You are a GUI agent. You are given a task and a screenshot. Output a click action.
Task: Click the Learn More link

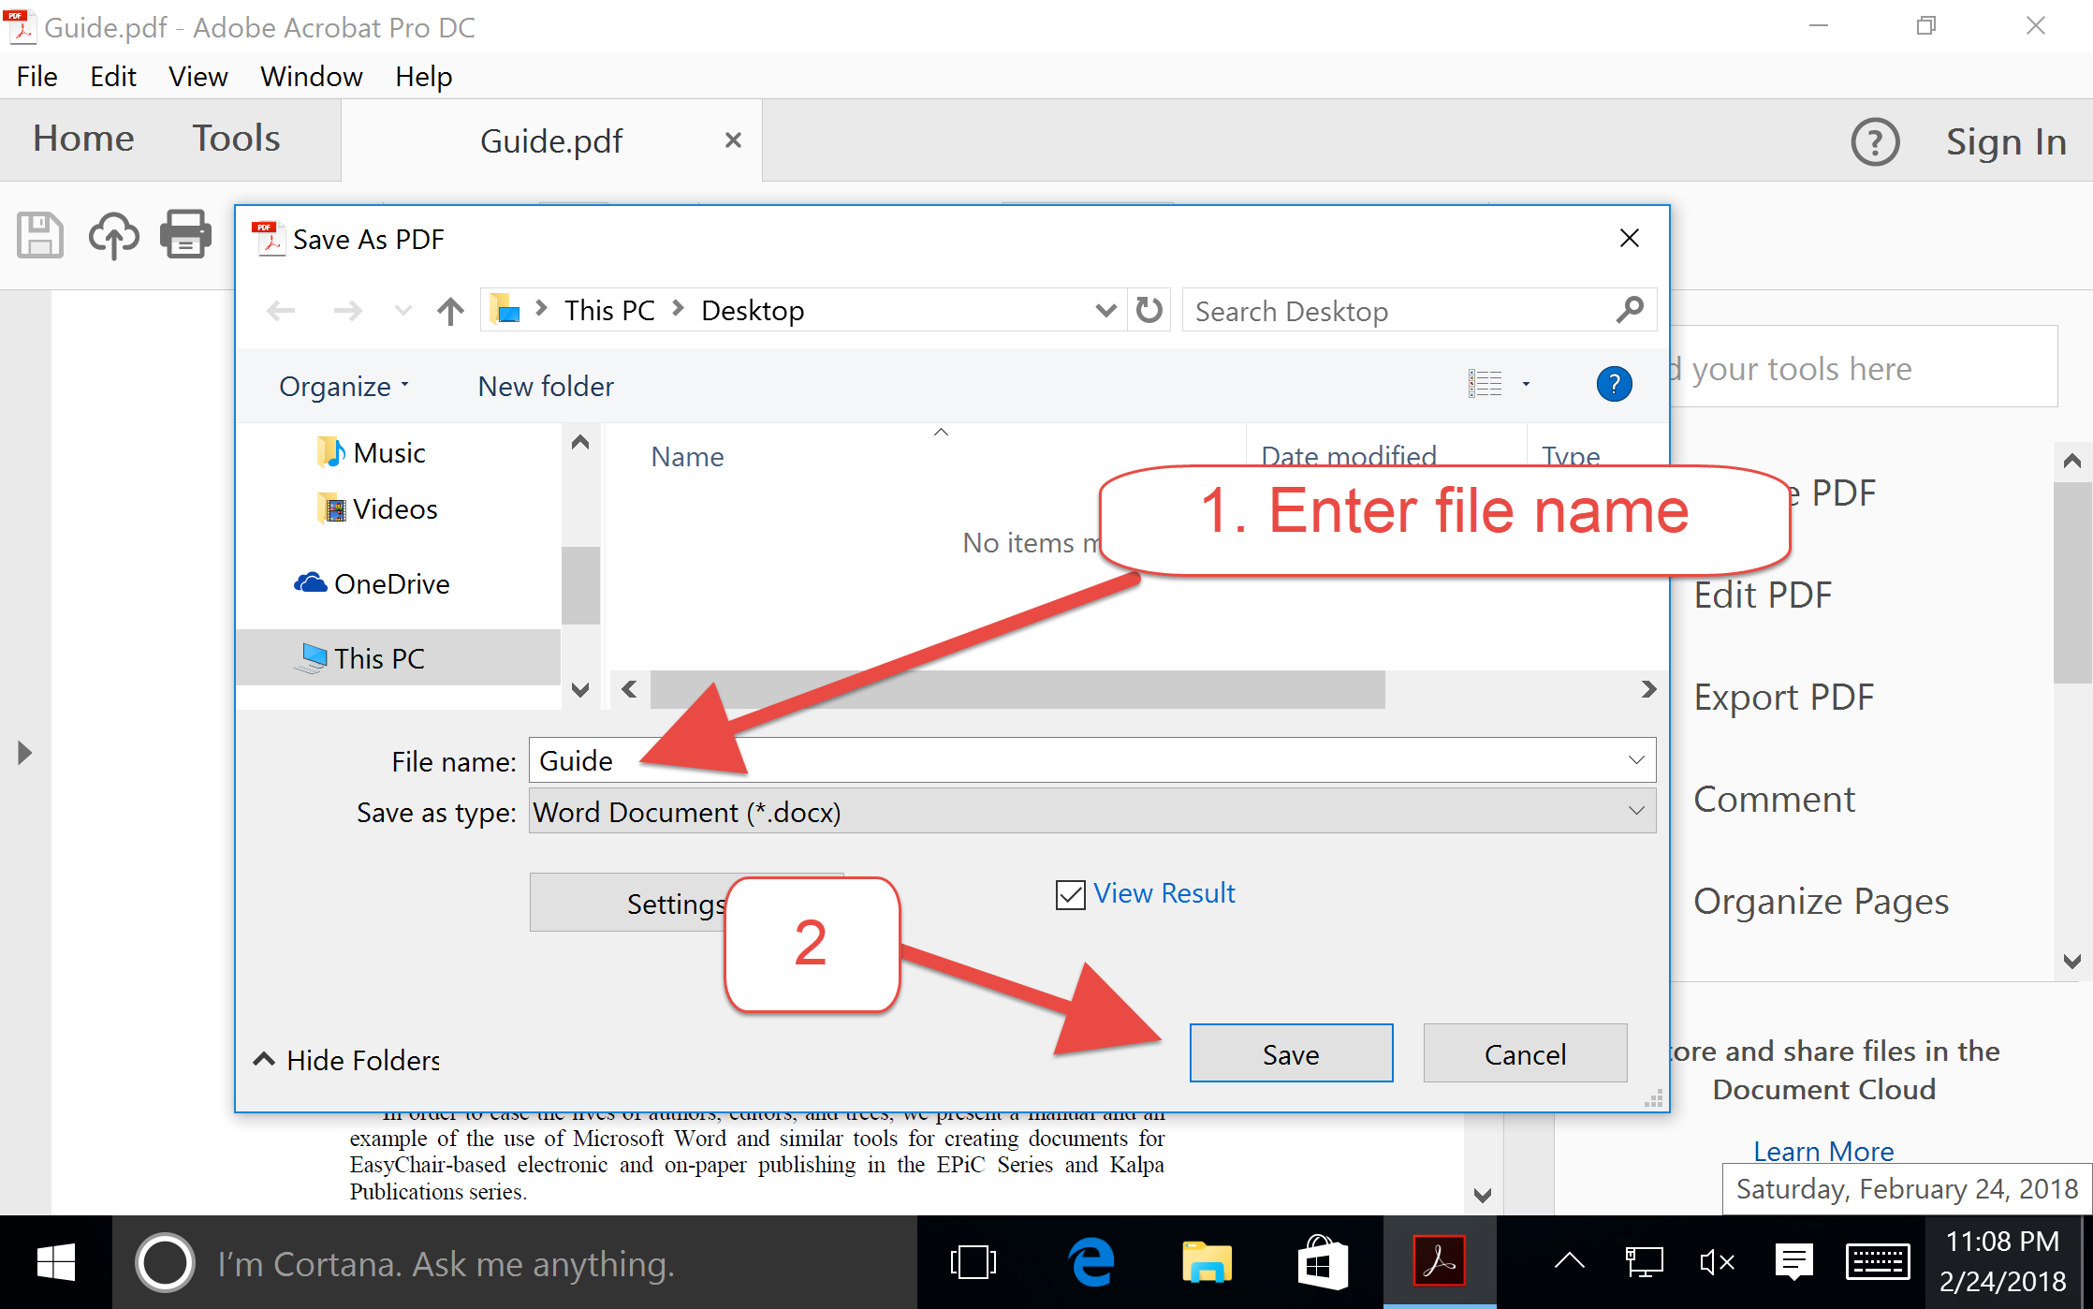pos(1823,1151)
